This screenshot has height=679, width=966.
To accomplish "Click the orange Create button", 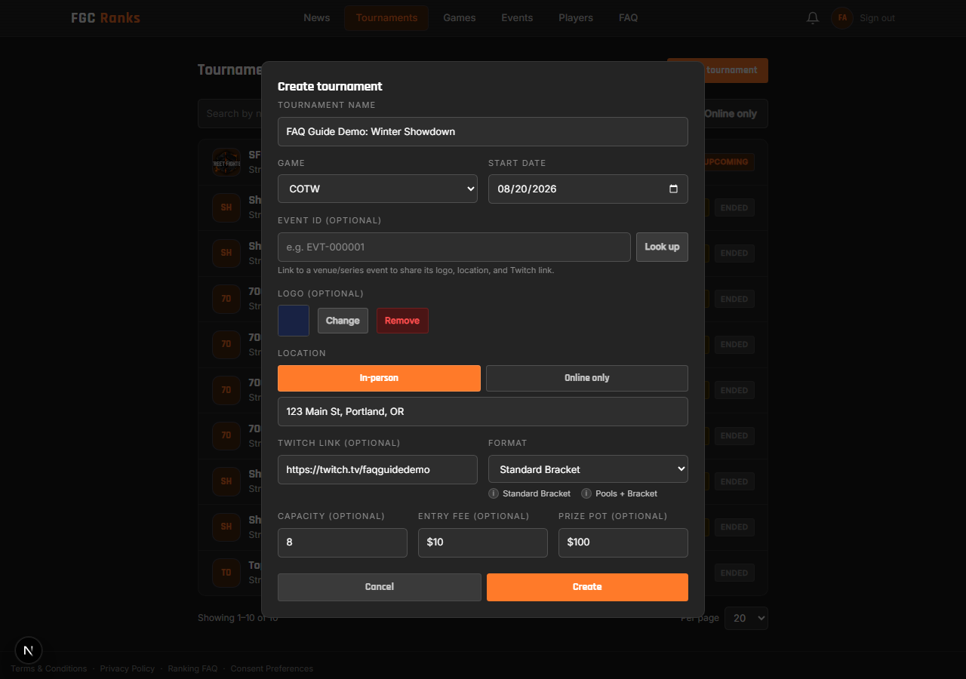I will tap(587, 587).
